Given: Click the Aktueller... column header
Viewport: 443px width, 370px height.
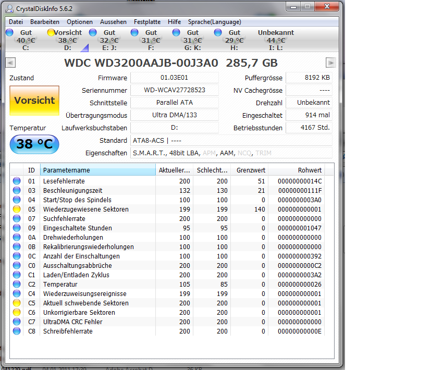Looking at the screenshot, I should pos(174,170).
